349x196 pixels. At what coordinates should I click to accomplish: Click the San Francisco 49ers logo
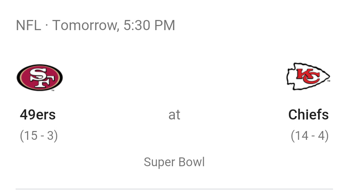tap(40, 78)
